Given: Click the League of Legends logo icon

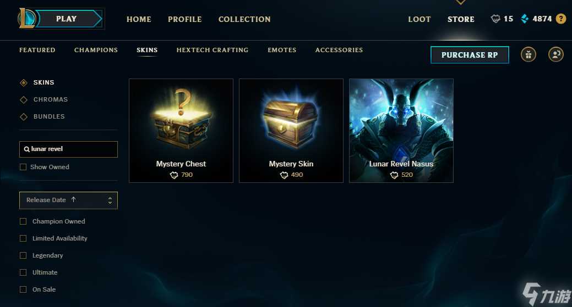Looking at the screenshot, I should point(26,18).
